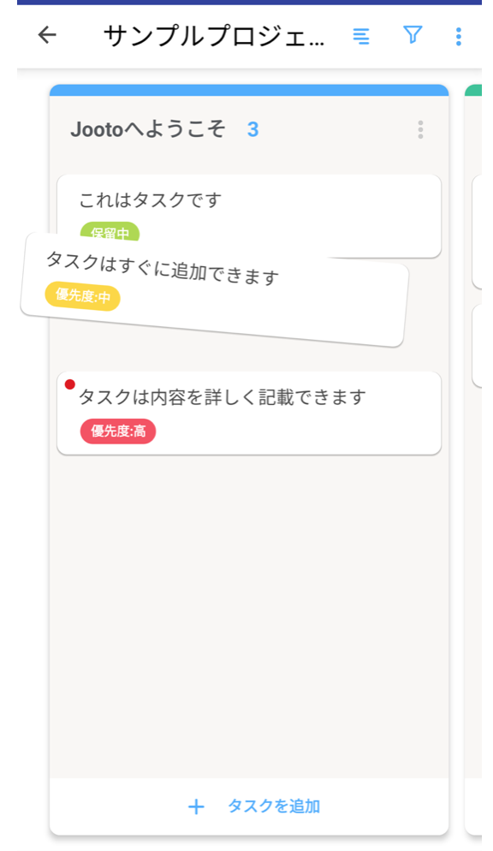Screen dimensions: 493x851
Task: Tap the plus icon beside タスクを追加
Action: (196, 806)
